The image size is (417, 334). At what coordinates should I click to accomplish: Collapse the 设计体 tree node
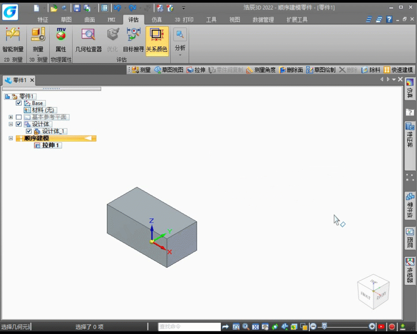[11, 124]
